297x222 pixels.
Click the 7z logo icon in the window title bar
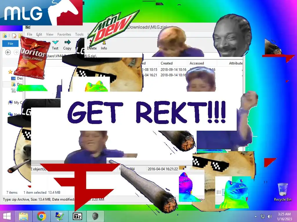(x=28, y=27)
